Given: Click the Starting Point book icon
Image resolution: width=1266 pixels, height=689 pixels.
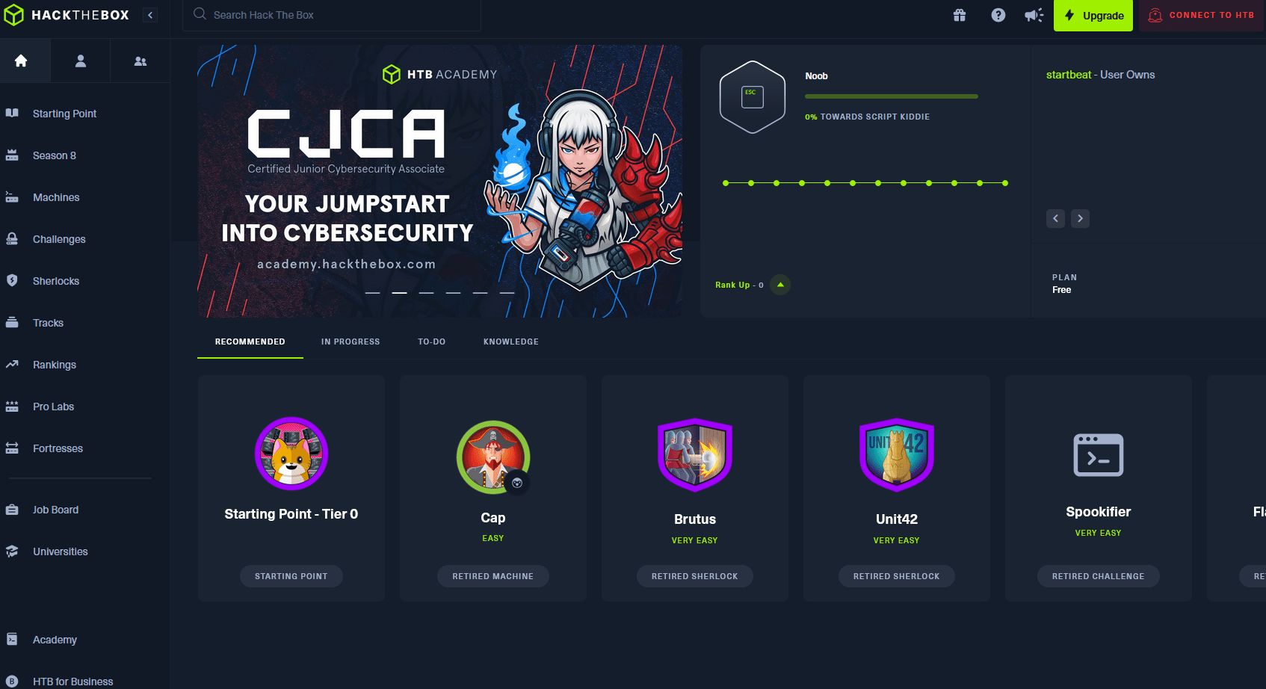Looking at the screenshot, I should (x=12, y=114).
